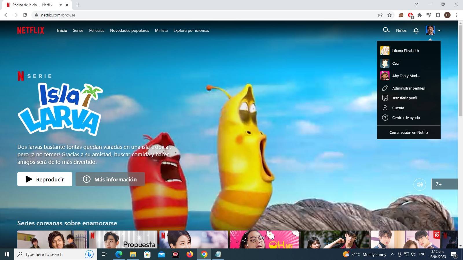Expand the Chrome tab search chevron
This screenshot has height=260, width=463.
click(416, 4)
